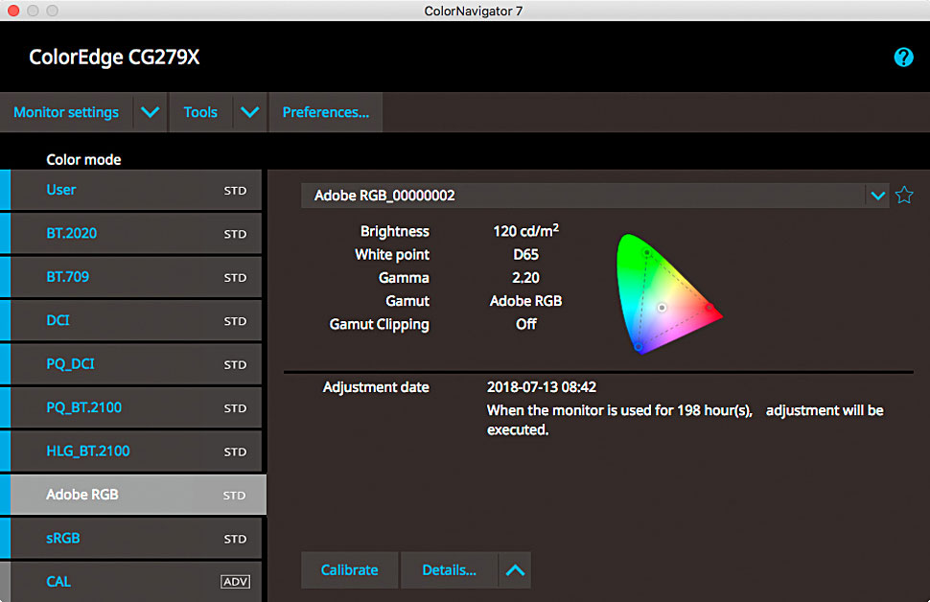Select the Adobe RGB color mode
This screenshot has width=930, height=602.
(133, 495)
